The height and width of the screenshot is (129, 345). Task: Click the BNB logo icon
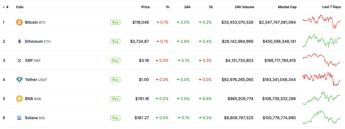[x=19, y=99]
